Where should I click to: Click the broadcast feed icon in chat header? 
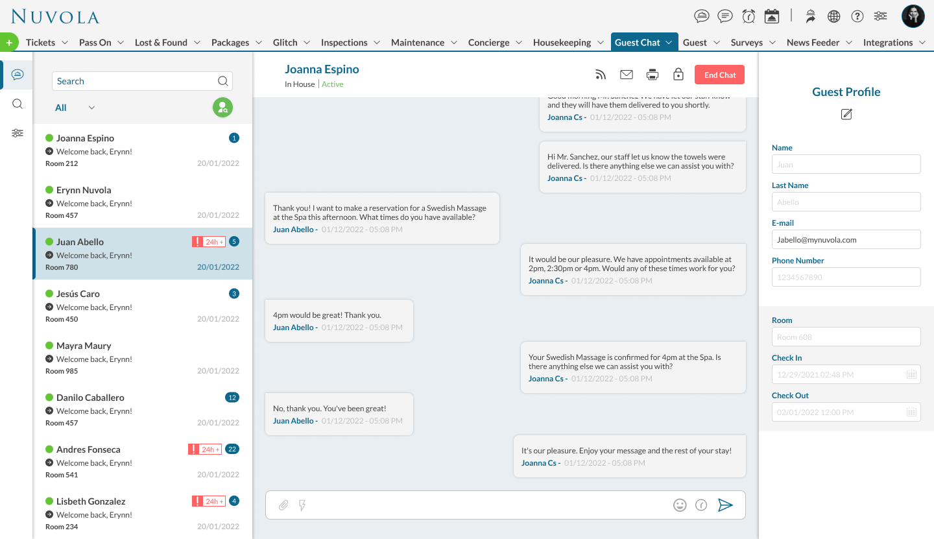[601, 75]
